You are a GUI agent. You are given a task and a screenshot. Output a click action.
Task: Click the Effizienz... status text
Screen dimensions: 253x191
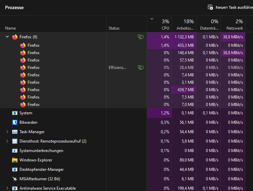point(117,68)
